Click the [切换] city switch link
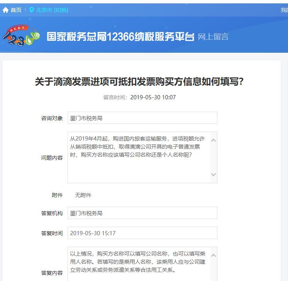The height and width of the screenshot is (281, 288). pos(61,10)
